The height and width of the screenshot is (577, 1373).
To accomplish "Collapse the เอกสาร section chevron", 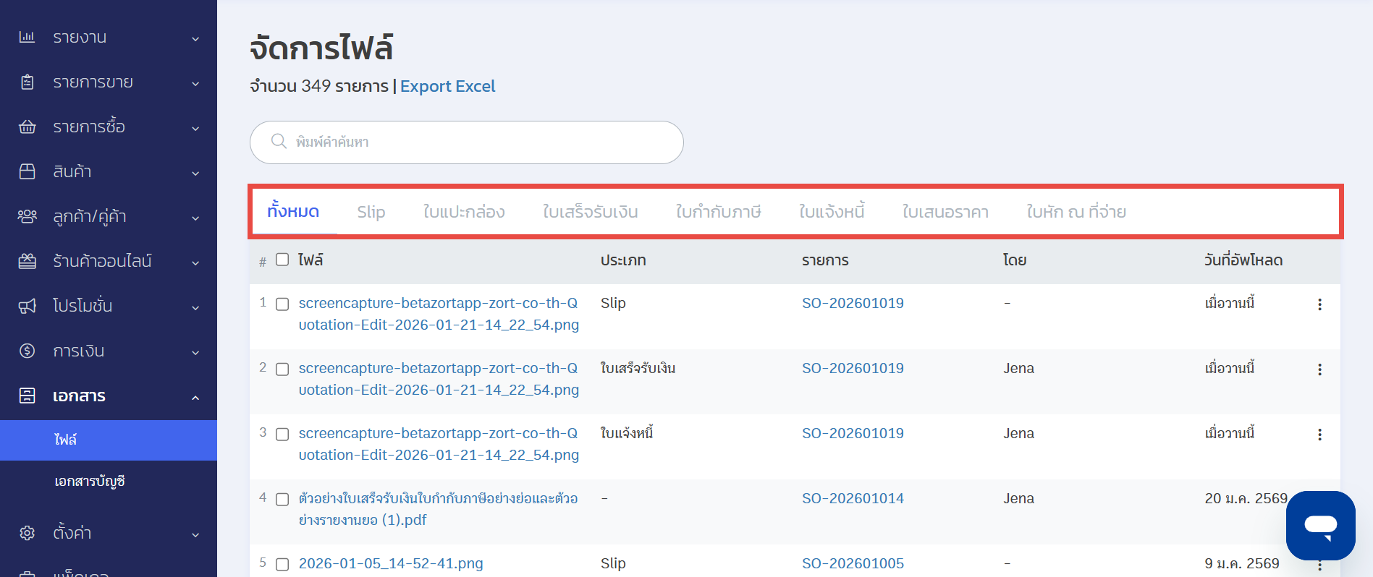I will (195, 397).
